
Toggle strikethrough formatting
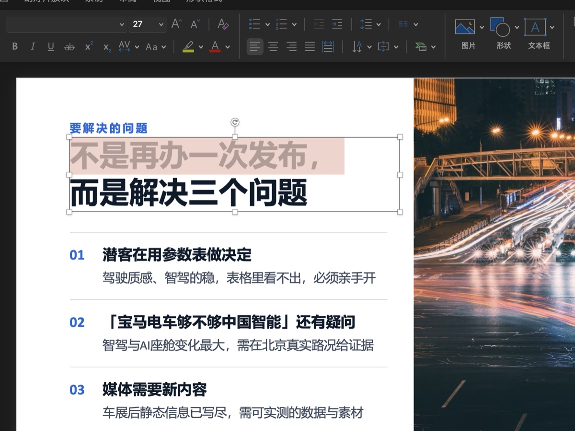point(69,46)
